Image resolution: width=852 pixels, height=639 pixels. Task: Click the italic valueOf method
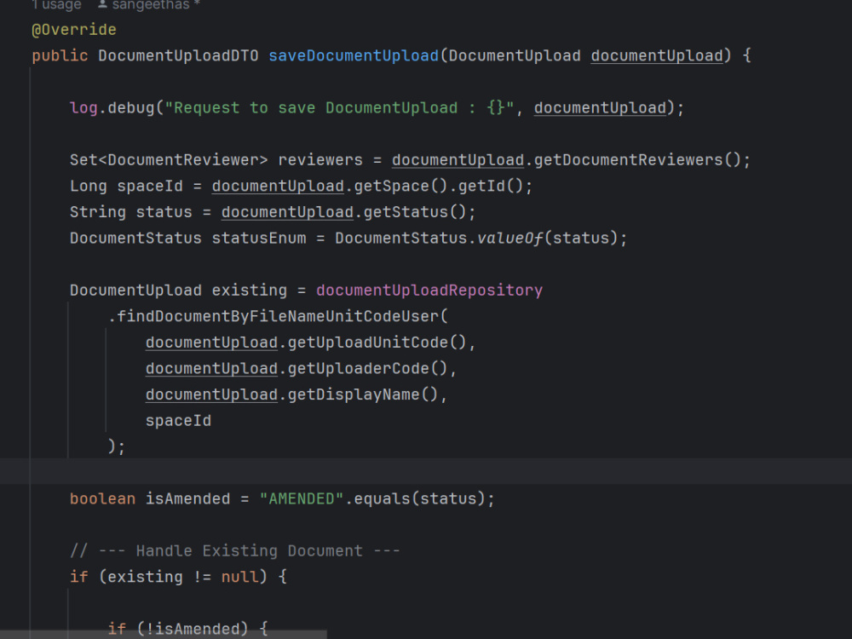pos(509,238)
